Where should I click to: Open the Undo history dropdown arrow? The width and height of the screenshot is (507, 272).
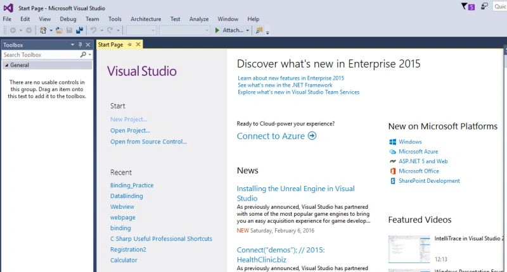click(x=101, y=30)
